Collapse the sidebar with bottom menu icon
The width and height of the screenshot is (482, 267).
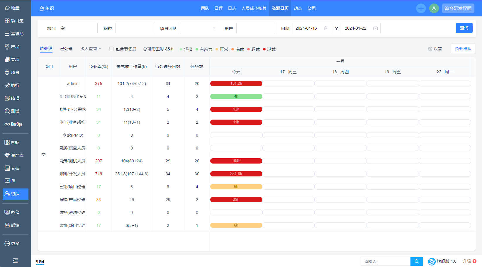(16, 260)
